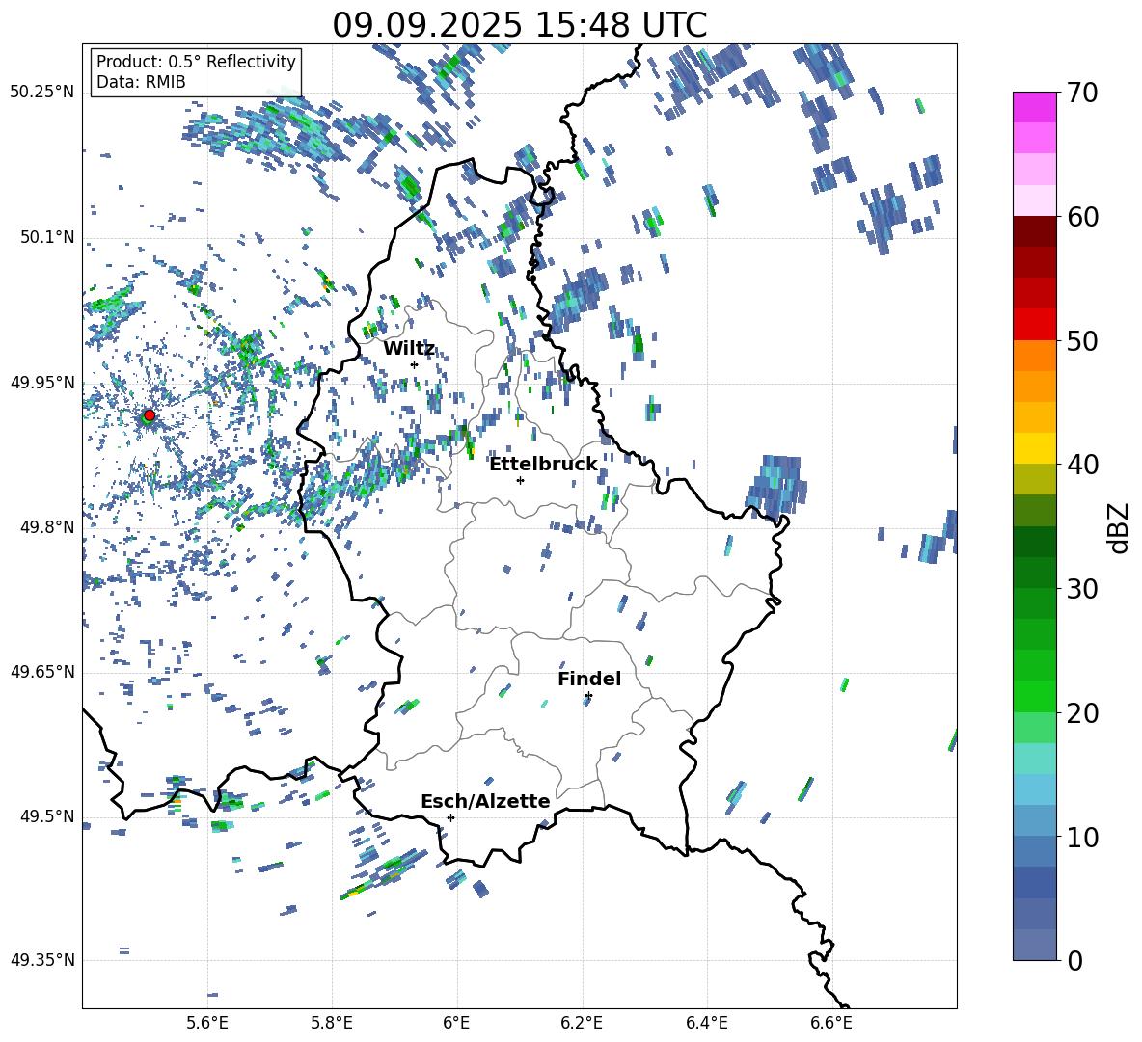
Task: Click the title 09.09.2025 15:48 UTC
Action: pos(519,25)
